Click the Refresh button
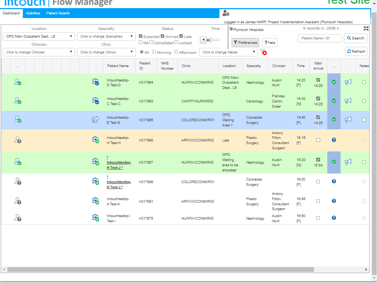The image size is (377, 283). [356, 52]
